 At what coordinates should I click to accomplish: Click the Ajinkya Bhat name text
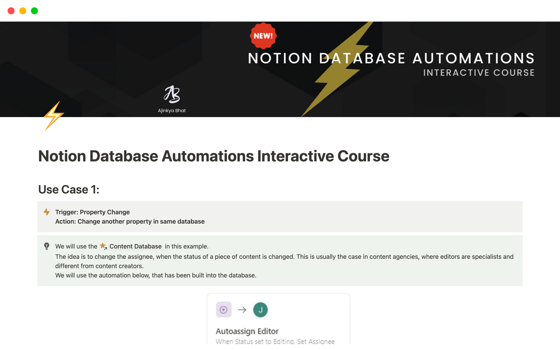(x=172, y=111)
